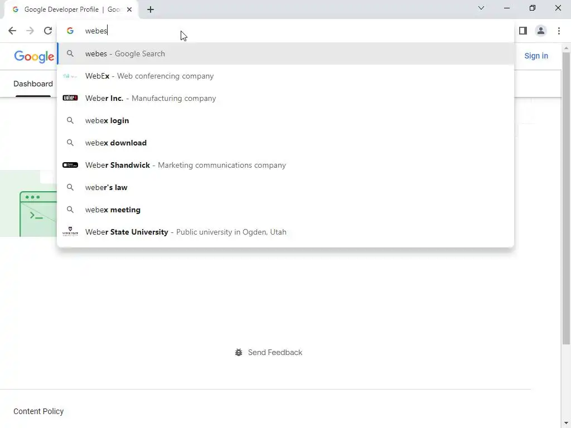Choose the Weber State University suggestion
The height and width of the screenshot is (428, 571).
285,232
